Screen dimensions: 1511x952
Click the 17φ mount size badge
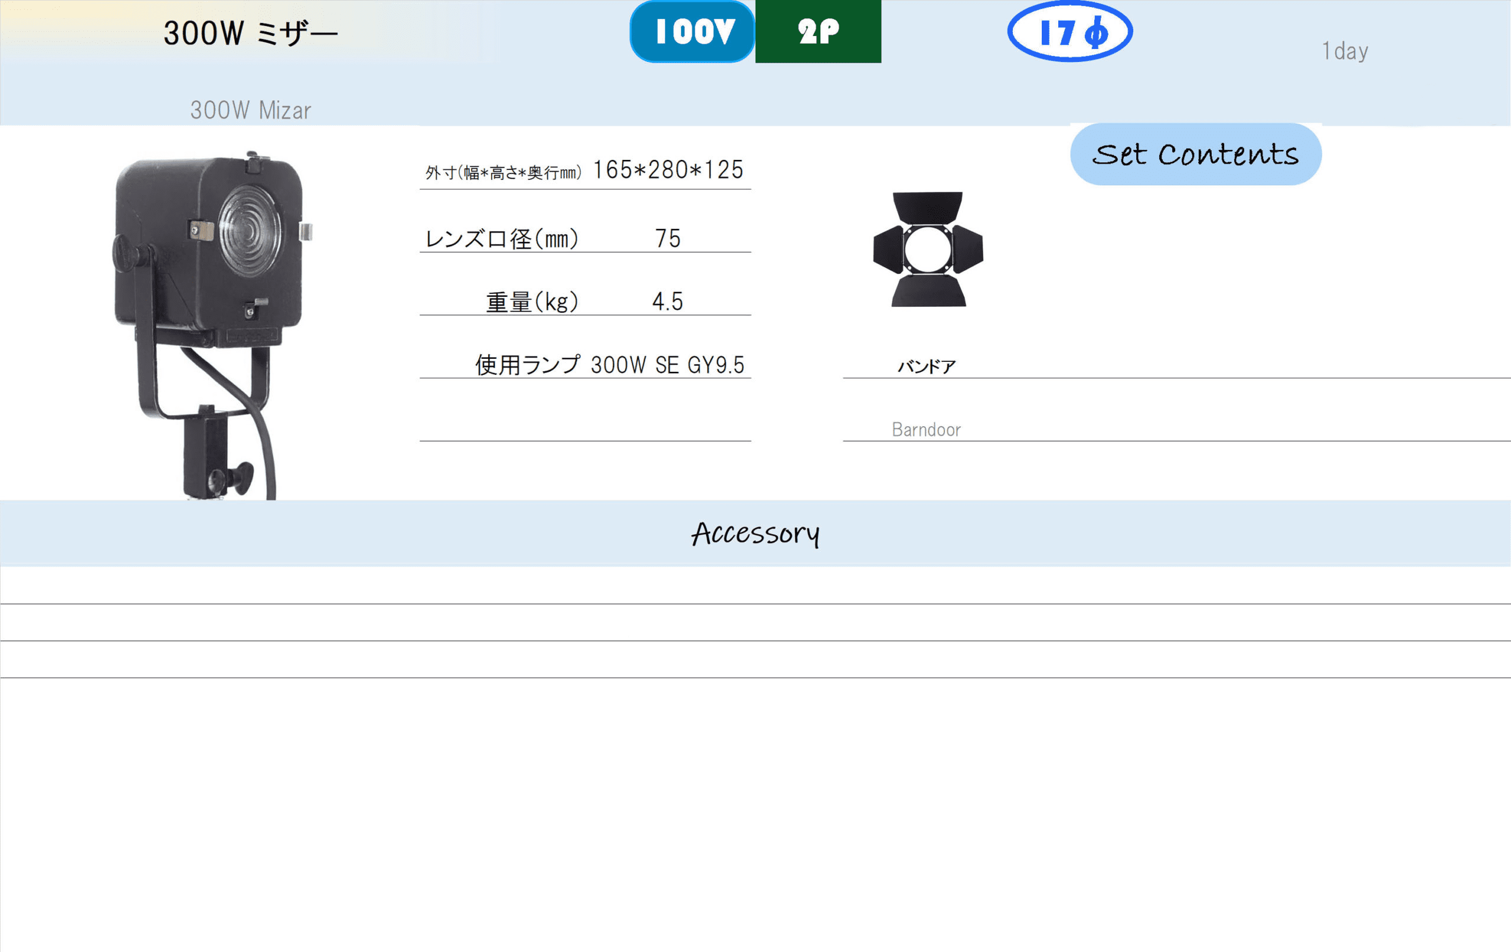tap(1070, 31)
